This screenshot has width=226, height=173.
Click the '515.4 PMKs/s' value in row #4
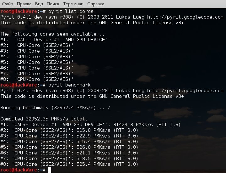[x=94, y=142]
